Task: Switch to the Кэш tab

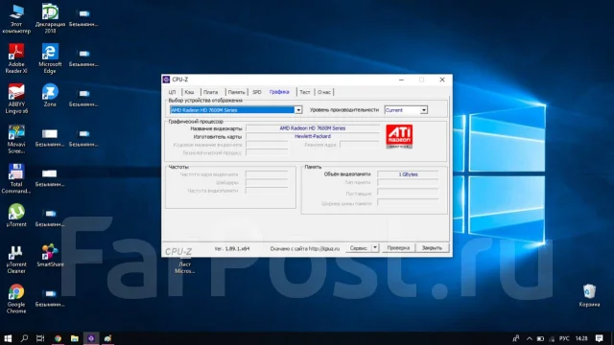Action: coord(189,92)
